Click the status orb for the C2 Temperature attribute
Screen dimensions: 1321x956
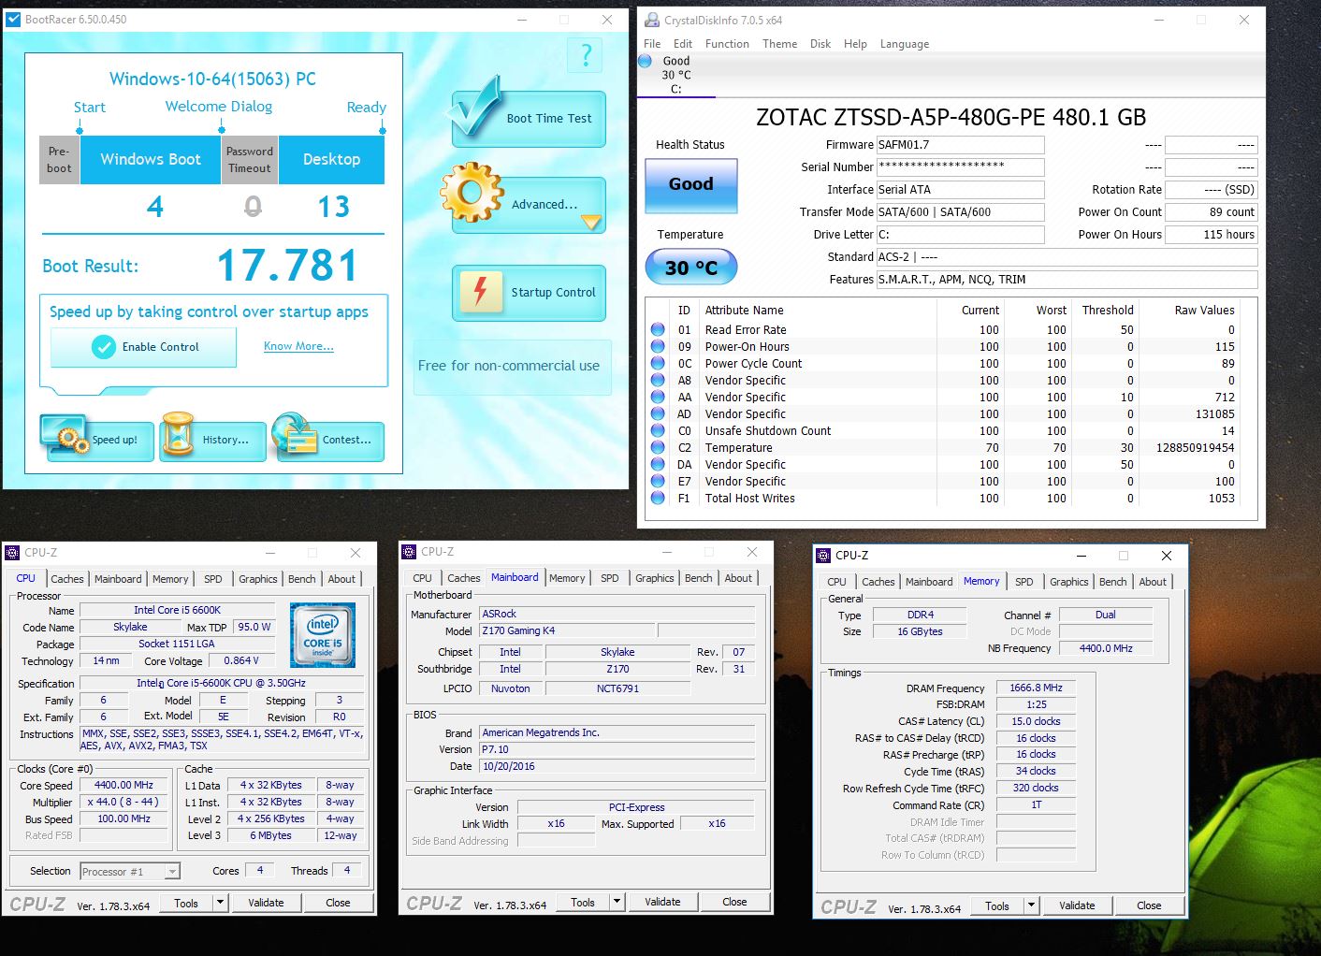coord(658,447)
